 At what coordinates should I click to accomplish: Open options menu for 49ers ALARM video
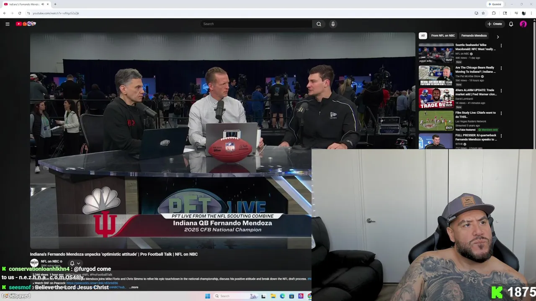(501, 91)
